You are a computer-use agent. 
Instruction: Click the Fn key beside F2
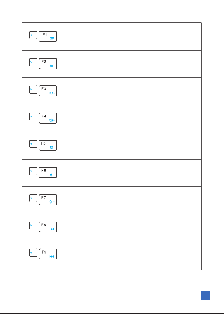tap(33, 62)
